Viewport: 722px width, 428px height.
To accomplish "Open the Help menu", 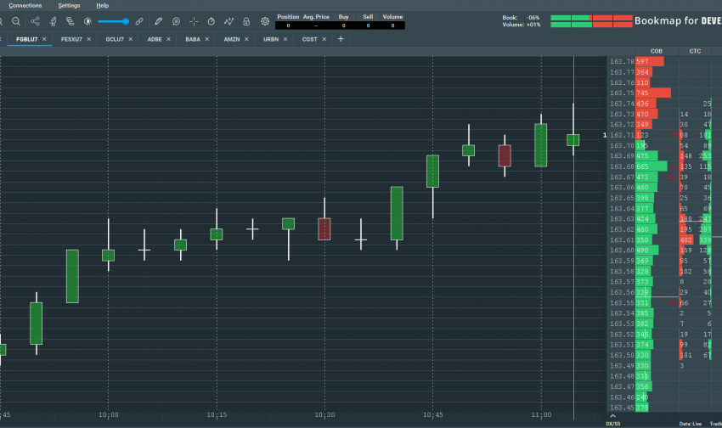I will coord(102,6).
